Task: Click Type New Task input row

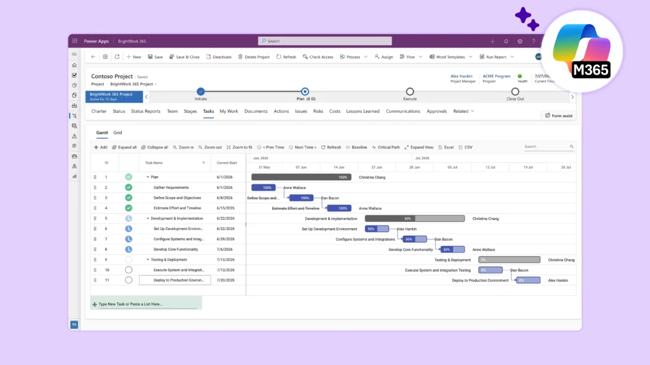Action: [146, 304]
